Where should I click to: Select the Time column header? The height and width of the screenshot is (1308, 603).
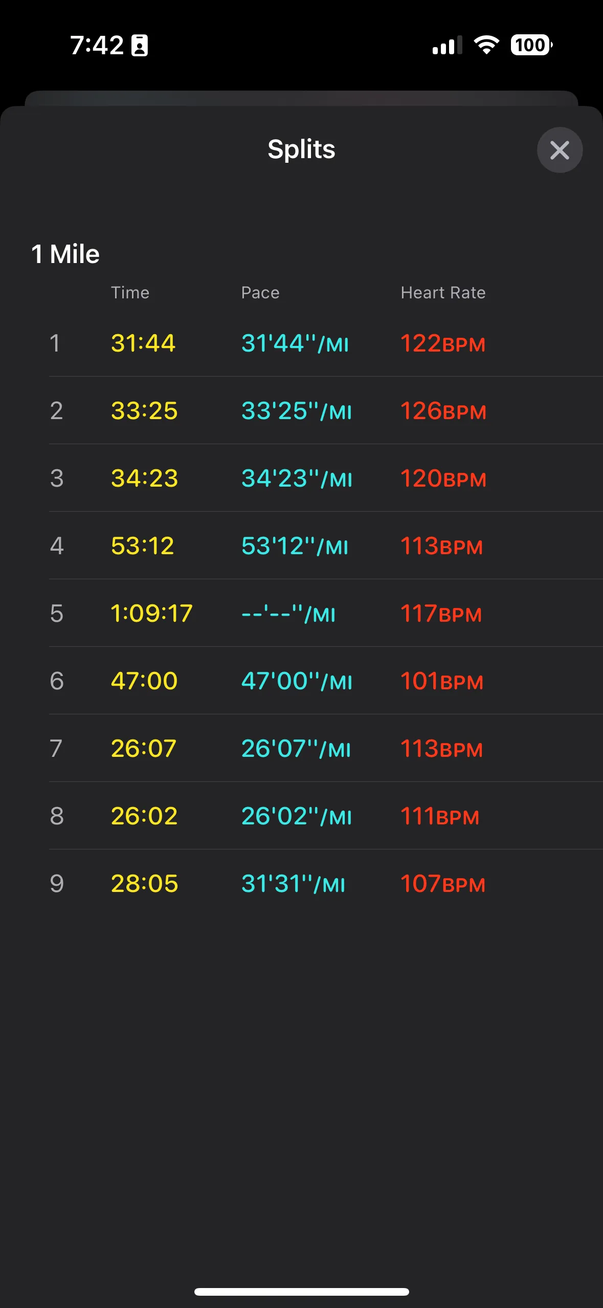[x=130, y=293]
